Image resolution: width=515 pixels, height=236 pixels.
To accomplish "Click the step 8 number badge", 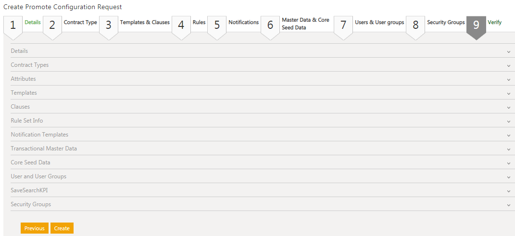I will click(x=415, y=25).
